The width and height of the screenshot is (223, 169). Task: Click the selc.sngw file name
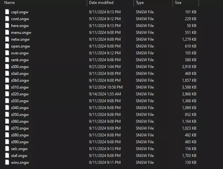(x=20, y=149)
